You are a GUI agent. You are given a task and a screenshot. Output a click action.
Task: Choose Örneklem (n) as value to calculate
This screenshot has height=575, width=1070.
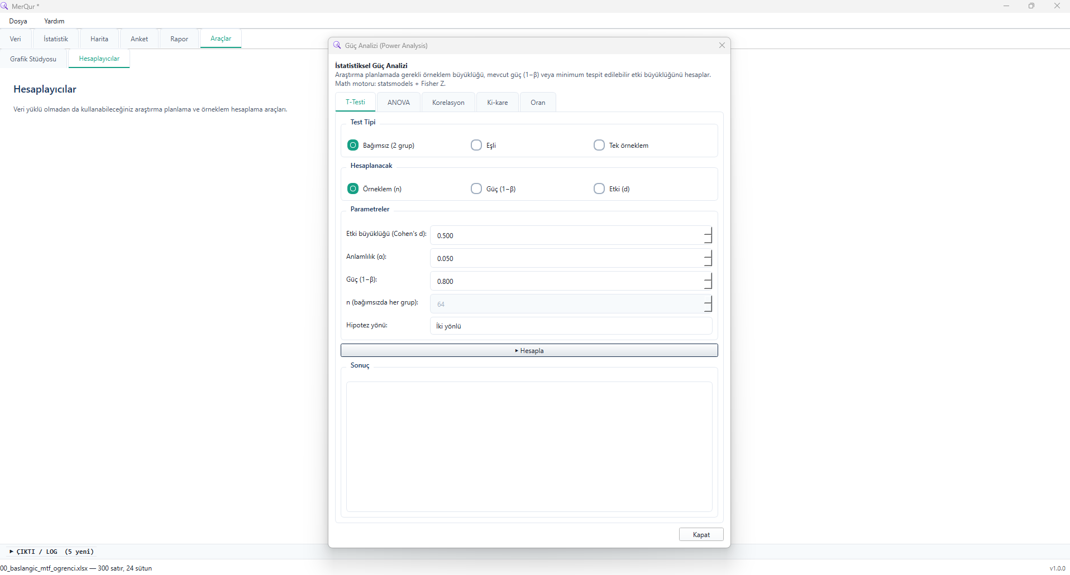[374, 189]
